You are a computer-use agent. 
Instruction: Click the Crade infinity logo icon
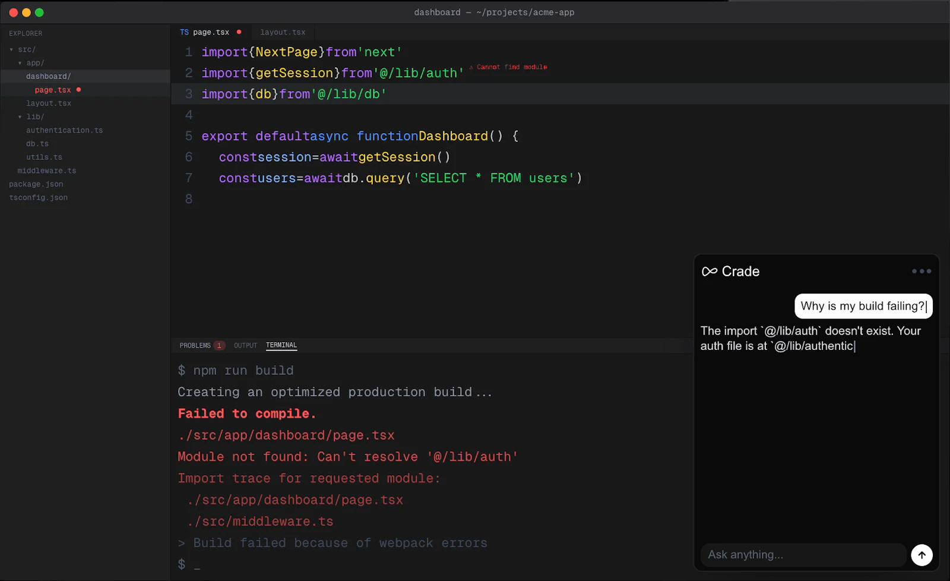point(710,271)
